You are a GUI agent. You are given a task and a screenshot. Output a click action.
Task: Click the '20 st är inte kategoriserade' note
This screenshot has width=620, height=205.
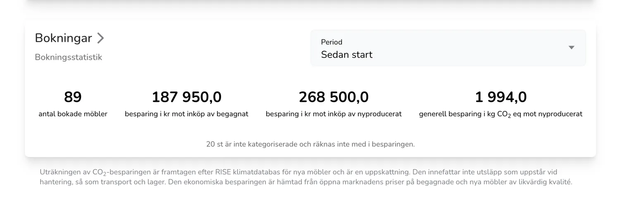(310, 144)
